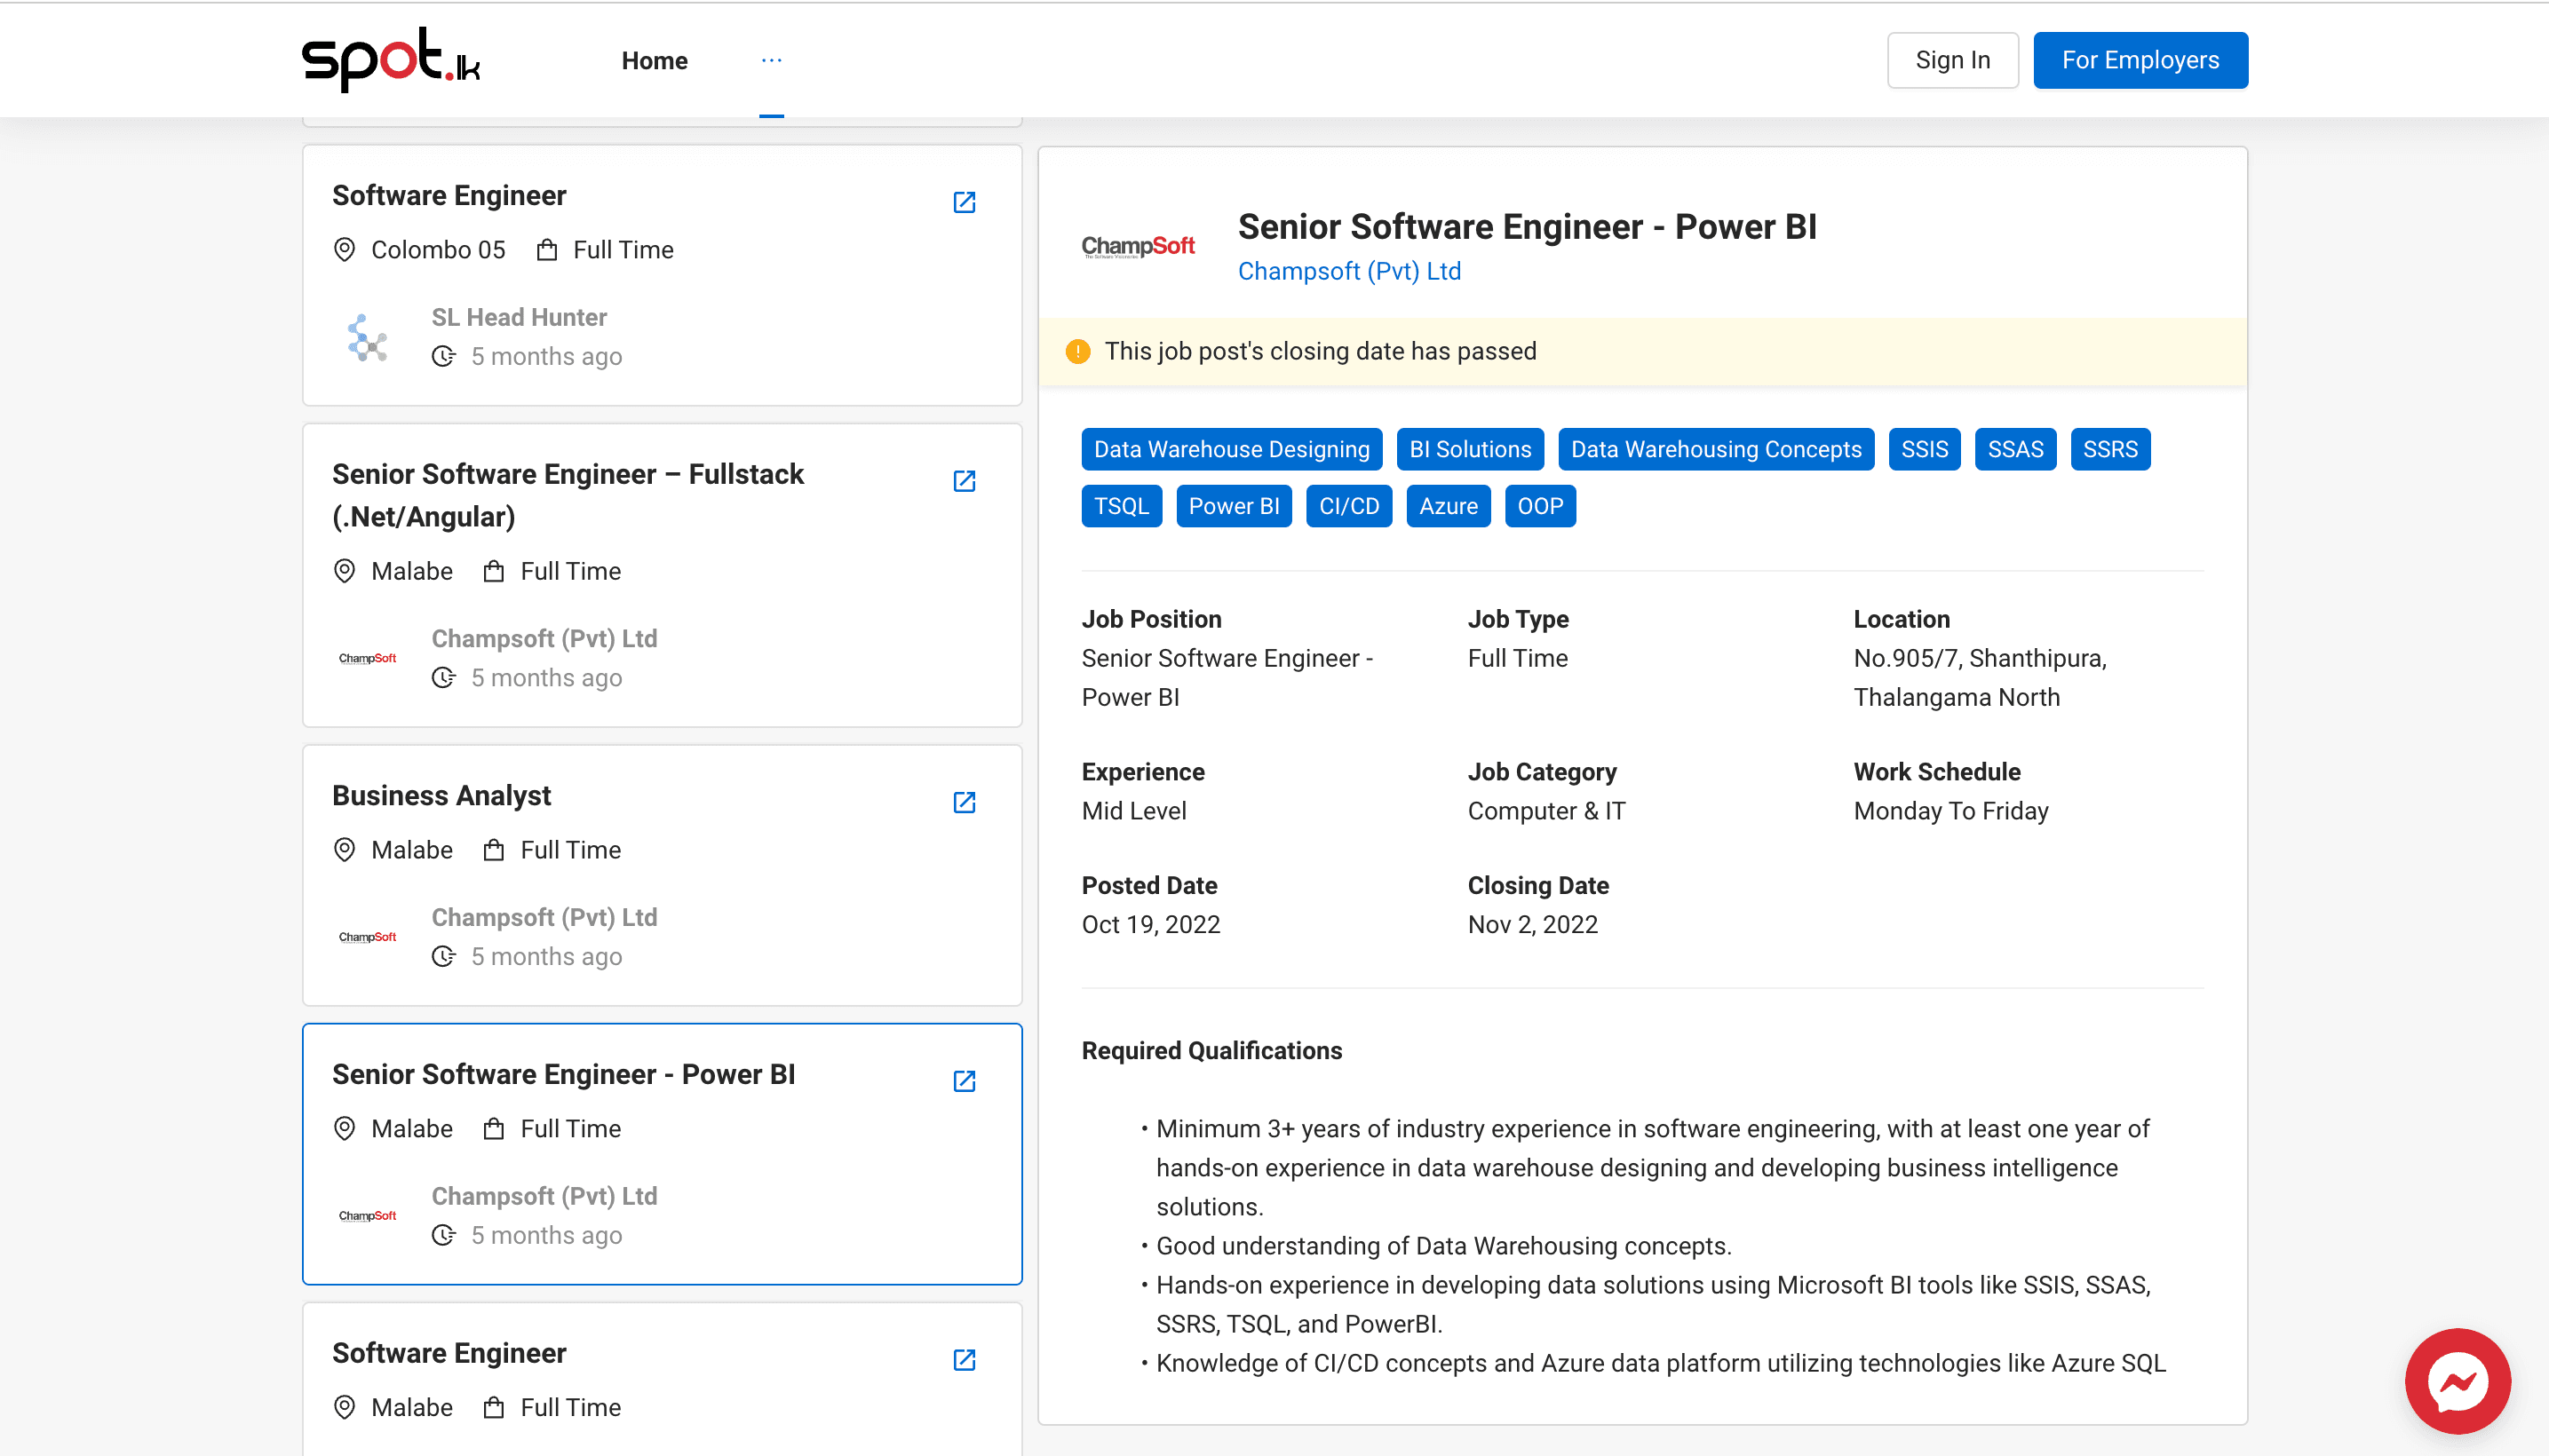Click closing date value Nov 2, 2022
2549x1456 pixels.
point(1531,925)
